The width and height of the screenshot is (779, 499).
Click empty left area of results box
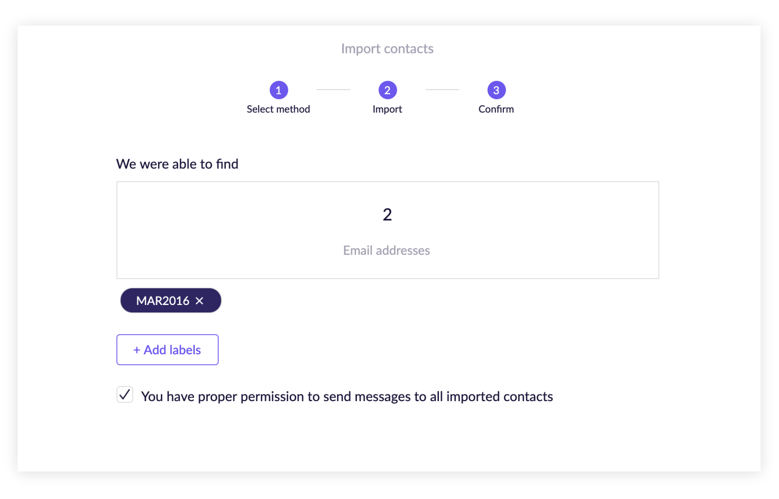(204, 230)
